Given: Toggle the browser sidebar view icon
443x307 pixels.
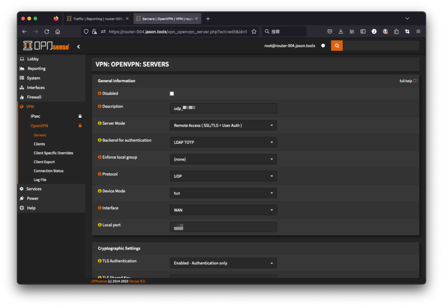Looking at the screenshot, I should 363,32.
